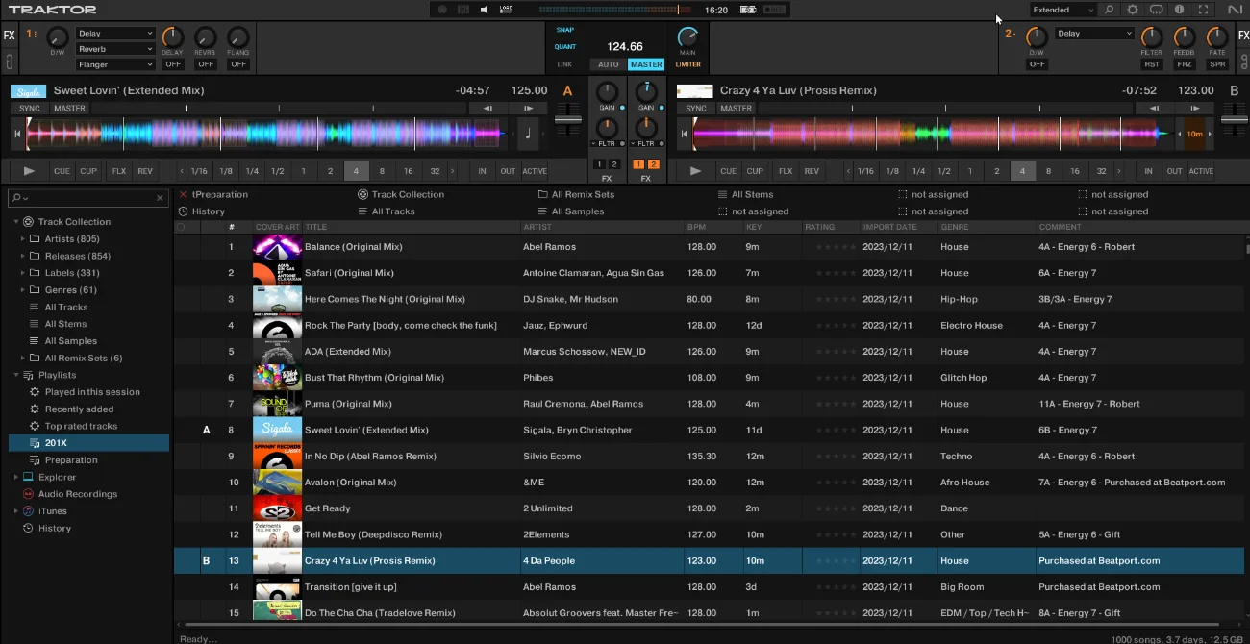Play deck B track
The height and width of the screenshot is (644, 1250).
tap(695, 171)
